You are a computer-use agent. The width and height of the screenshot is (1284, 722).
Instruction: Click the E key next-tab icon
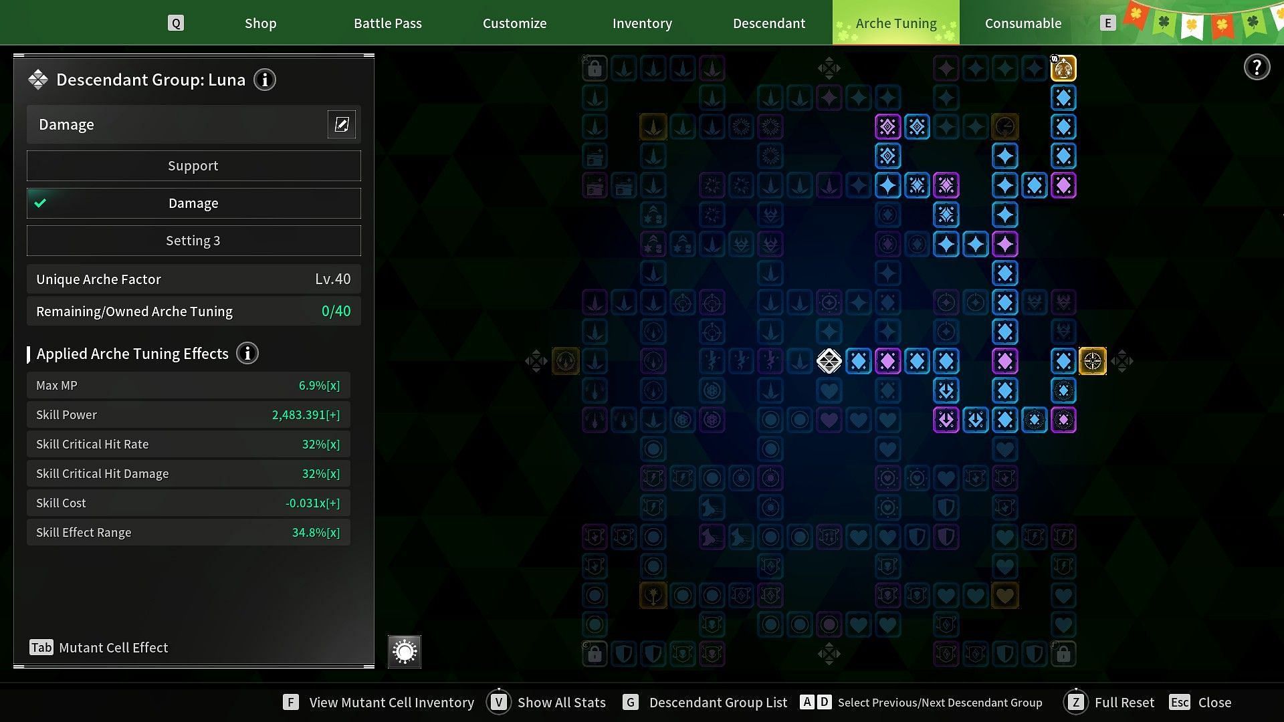[x=1108, y=23]
